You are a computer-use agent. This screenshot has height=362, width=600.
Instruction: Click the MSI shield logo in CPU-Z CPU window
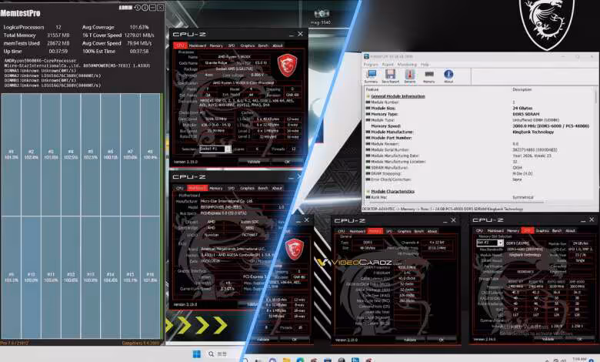[x=287, y=65]
